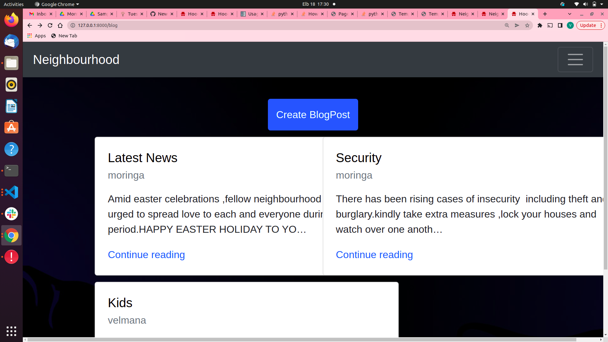
Task: Open the Terminal from the dock
Action: point(11,171)
